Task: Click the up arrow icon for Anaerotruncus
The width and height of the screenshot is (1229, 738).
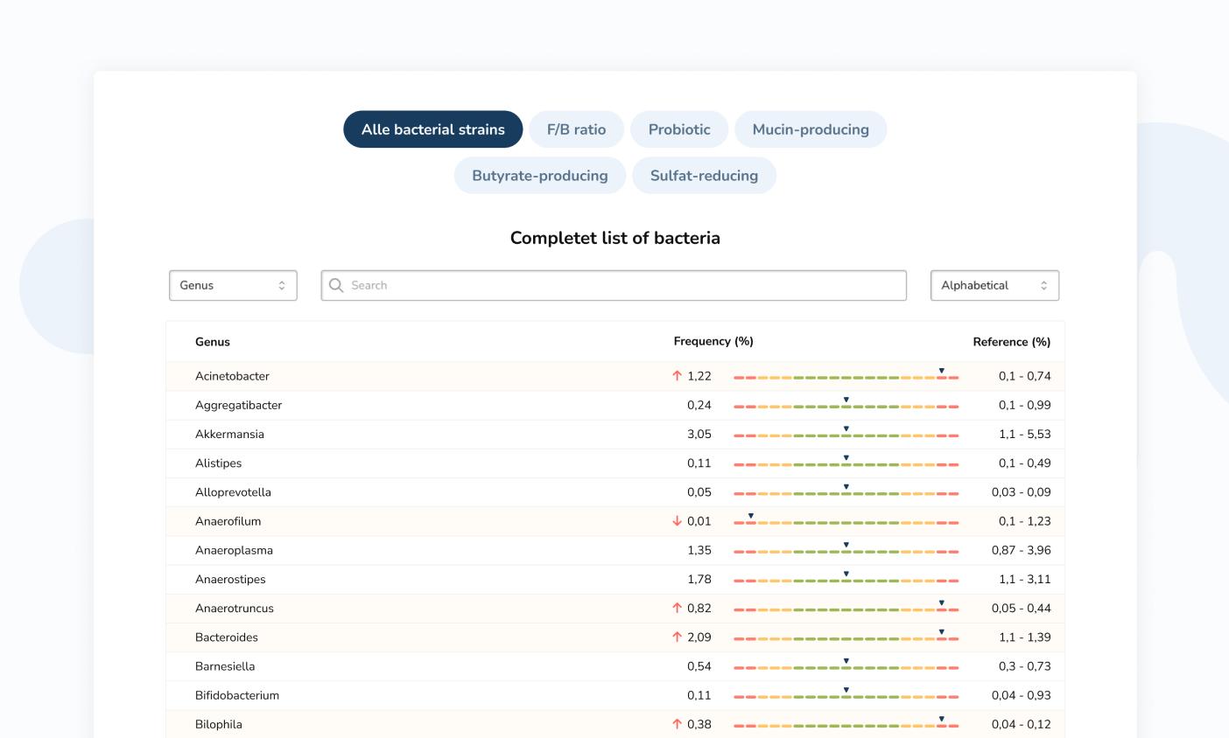Action: [x=677, y=608]
